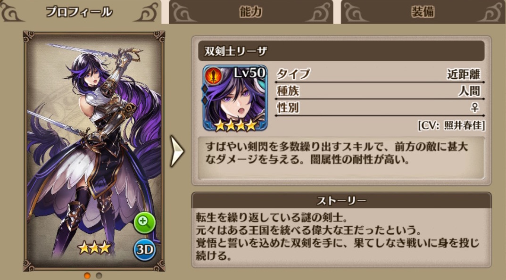Tap the skill description text box

pyautogui.click(x=341, y=158)
